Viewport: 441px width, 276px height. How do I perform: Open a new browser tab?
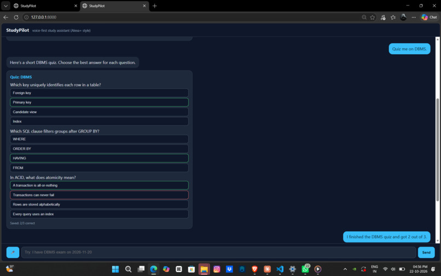(154, 5)
